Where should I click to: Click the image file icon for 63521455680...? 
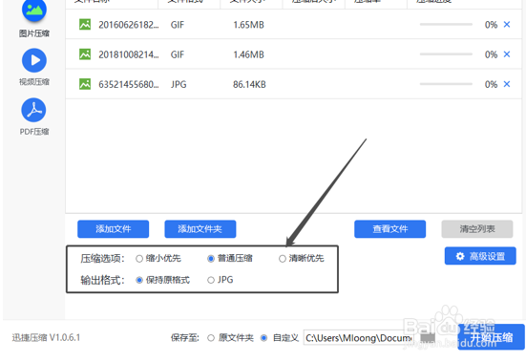click(85, 84)
